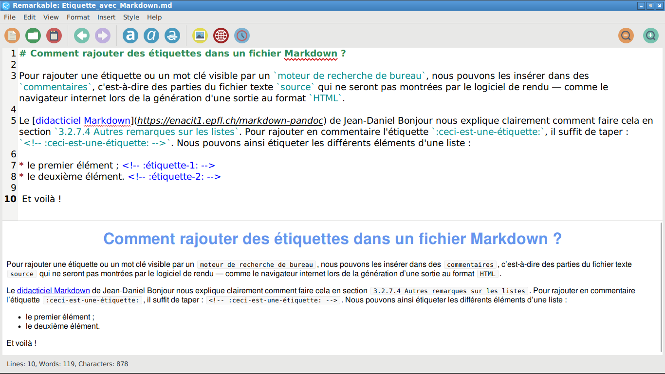
Task: Undo with the green left arrow icon
Action: point(82,36)
